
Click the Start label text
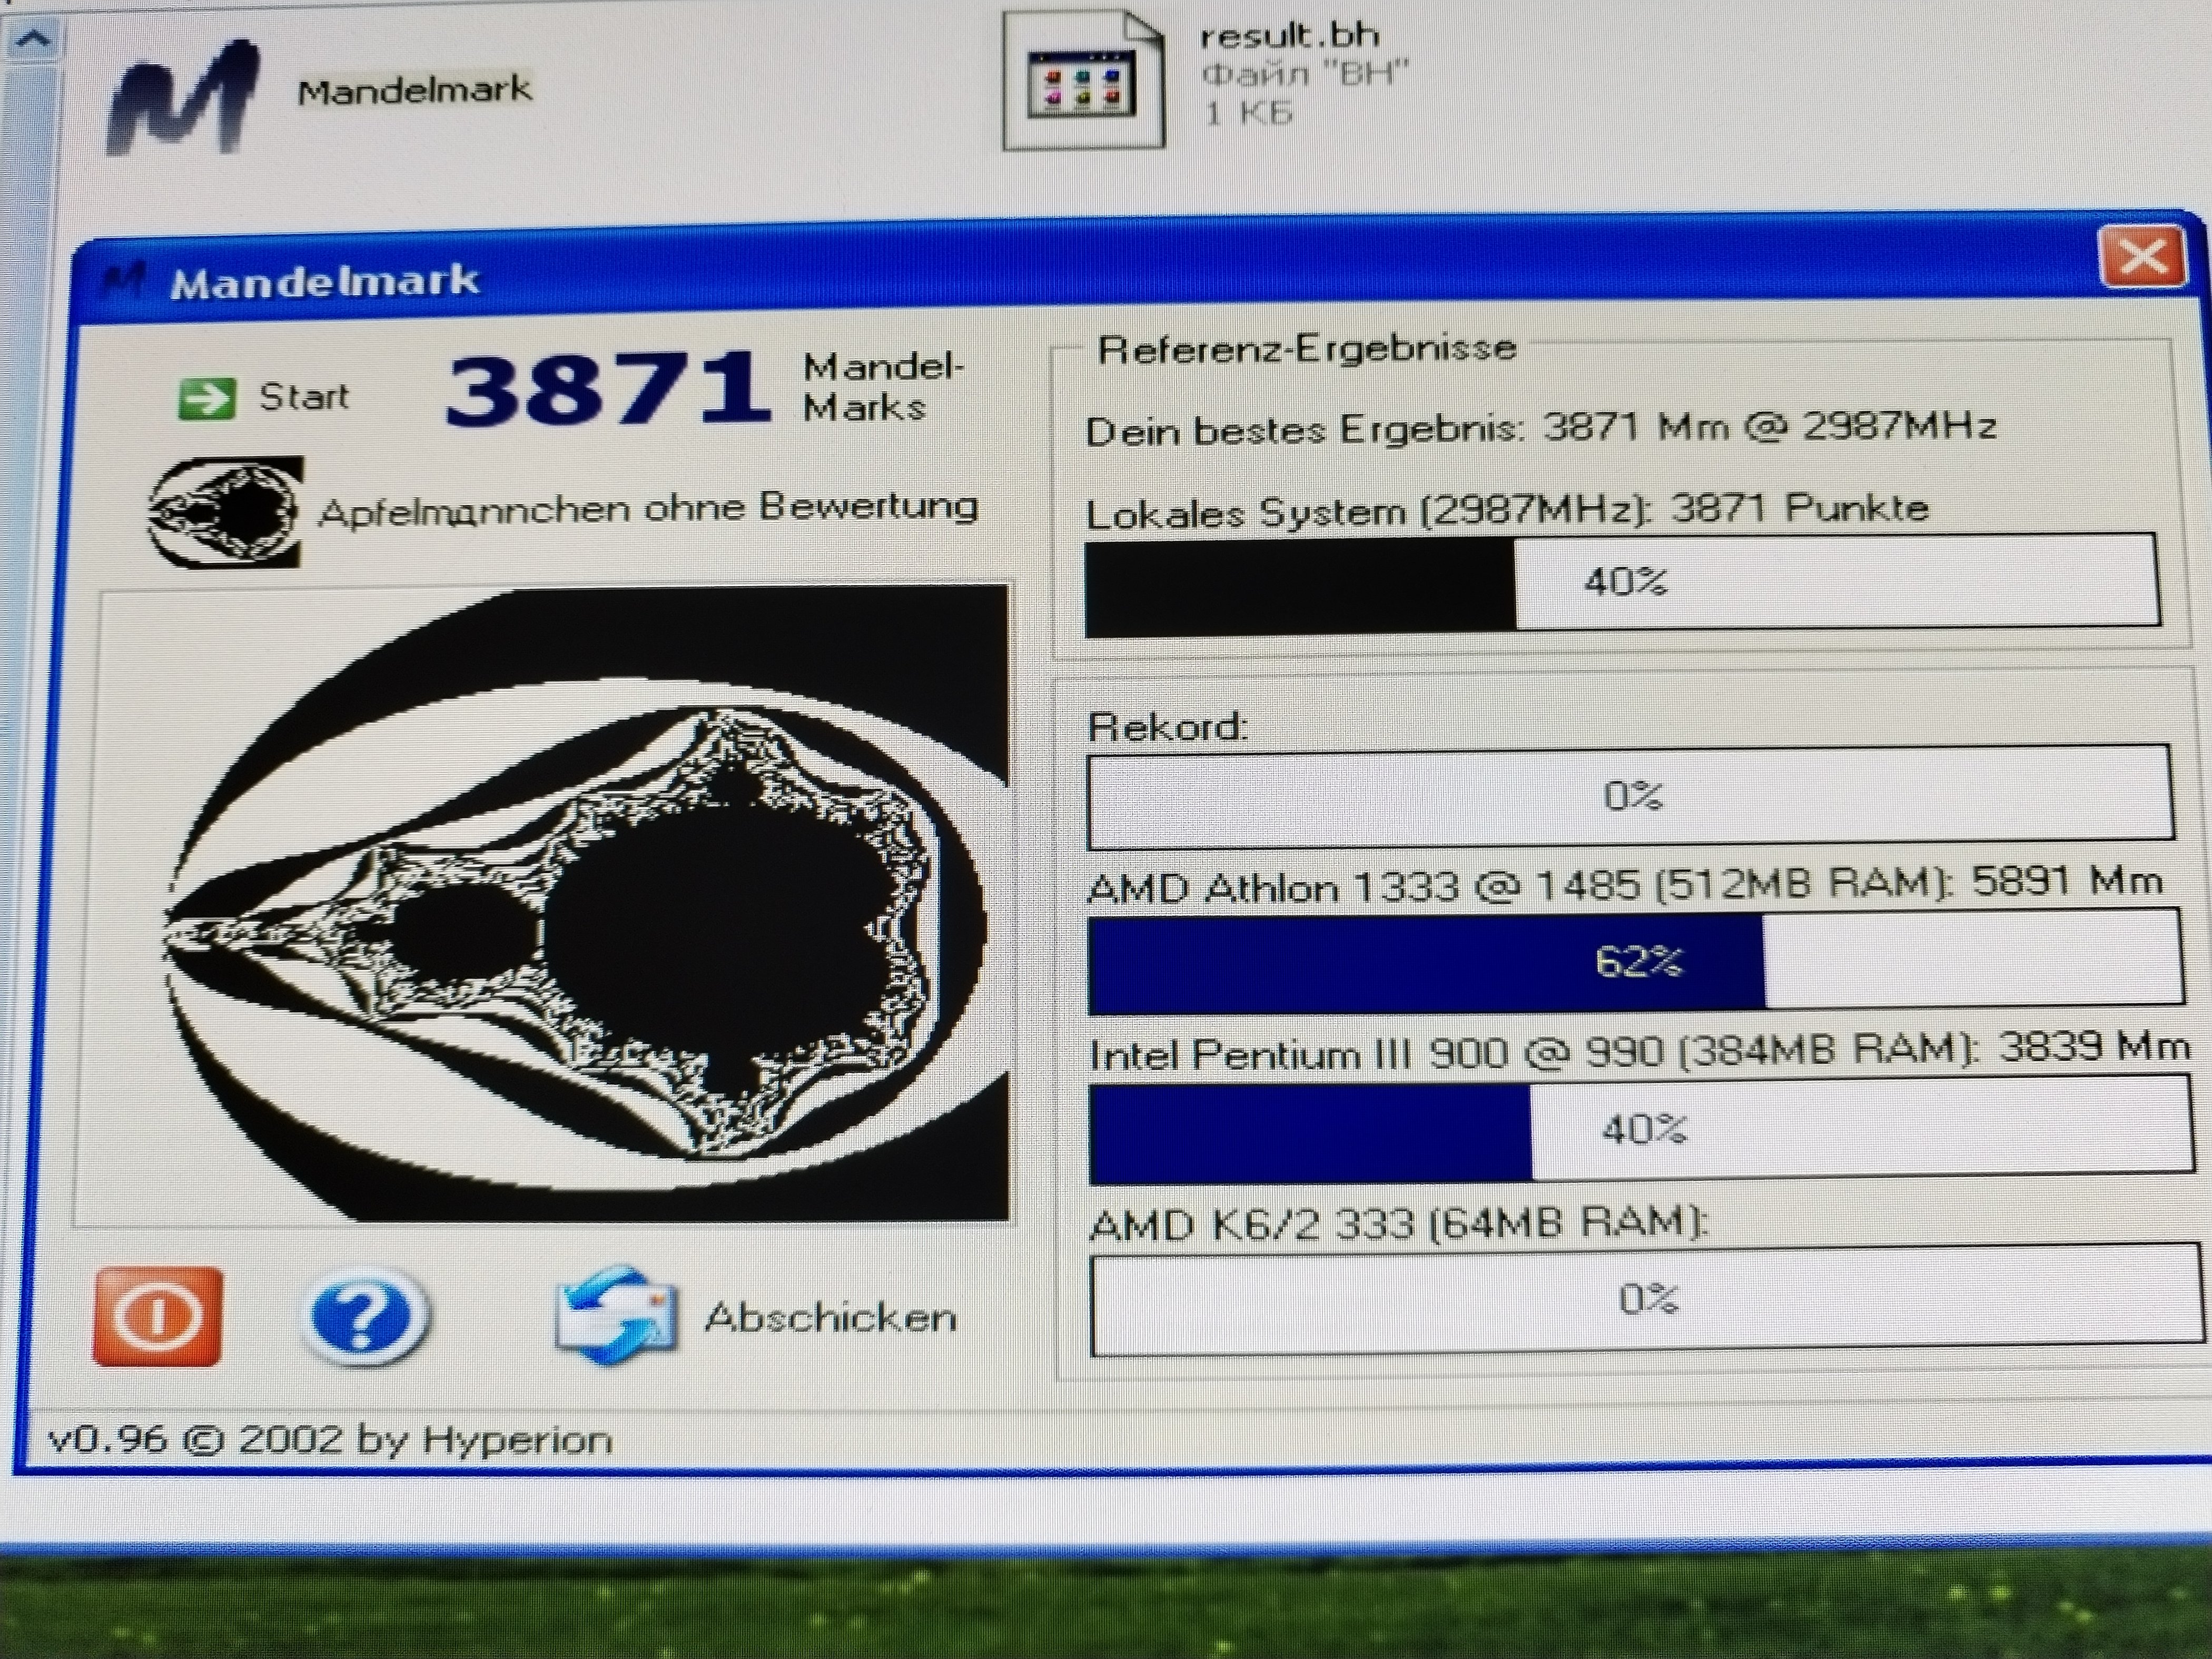[304, 397]
